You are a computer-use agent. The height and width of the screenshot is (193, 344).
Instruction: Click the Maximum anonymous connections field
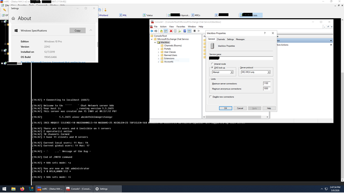pyautogui.click(x=267, y=88)
